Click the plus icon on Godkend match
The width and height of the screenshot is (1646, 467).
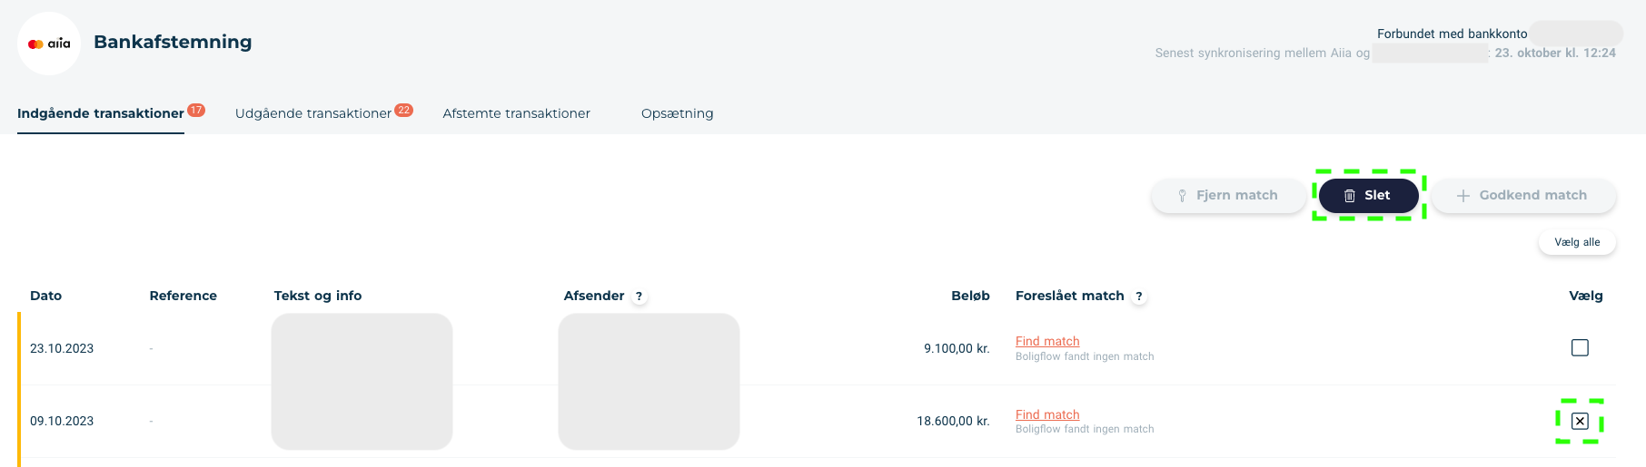[1463, 196]
